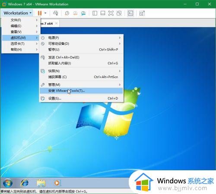Minimize the VMware Workstation window
This screenshot has width=216, height=194.
(185, 4)
